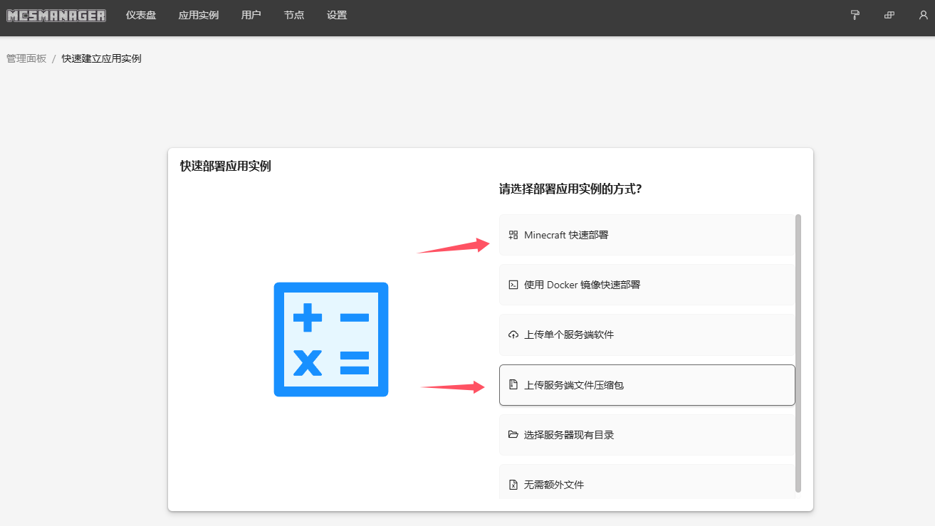Open the user account icon
The width and height of the screenshot is (935, 526).
(924, 15)
